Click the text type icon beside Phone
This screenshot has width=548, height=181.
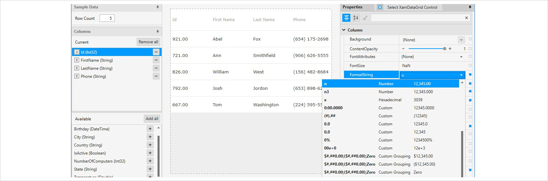click(77, 76)
